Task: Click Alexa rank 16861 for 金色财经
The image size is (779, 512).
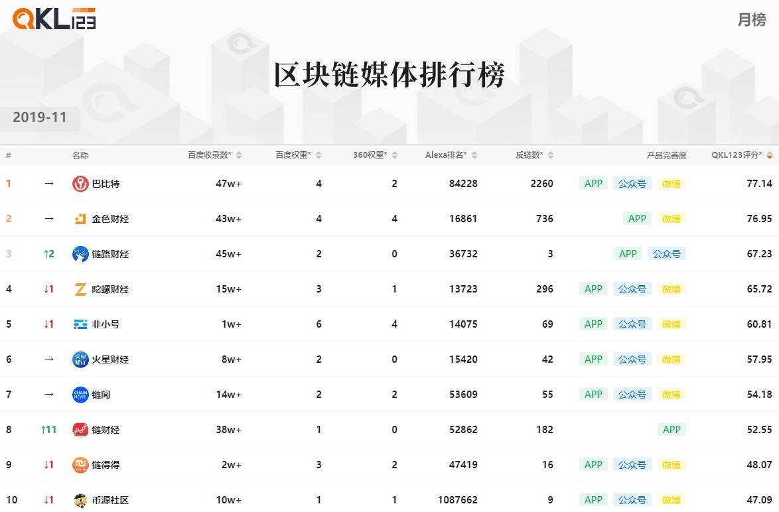Action: pyautogui.click(x=463, y=219)
